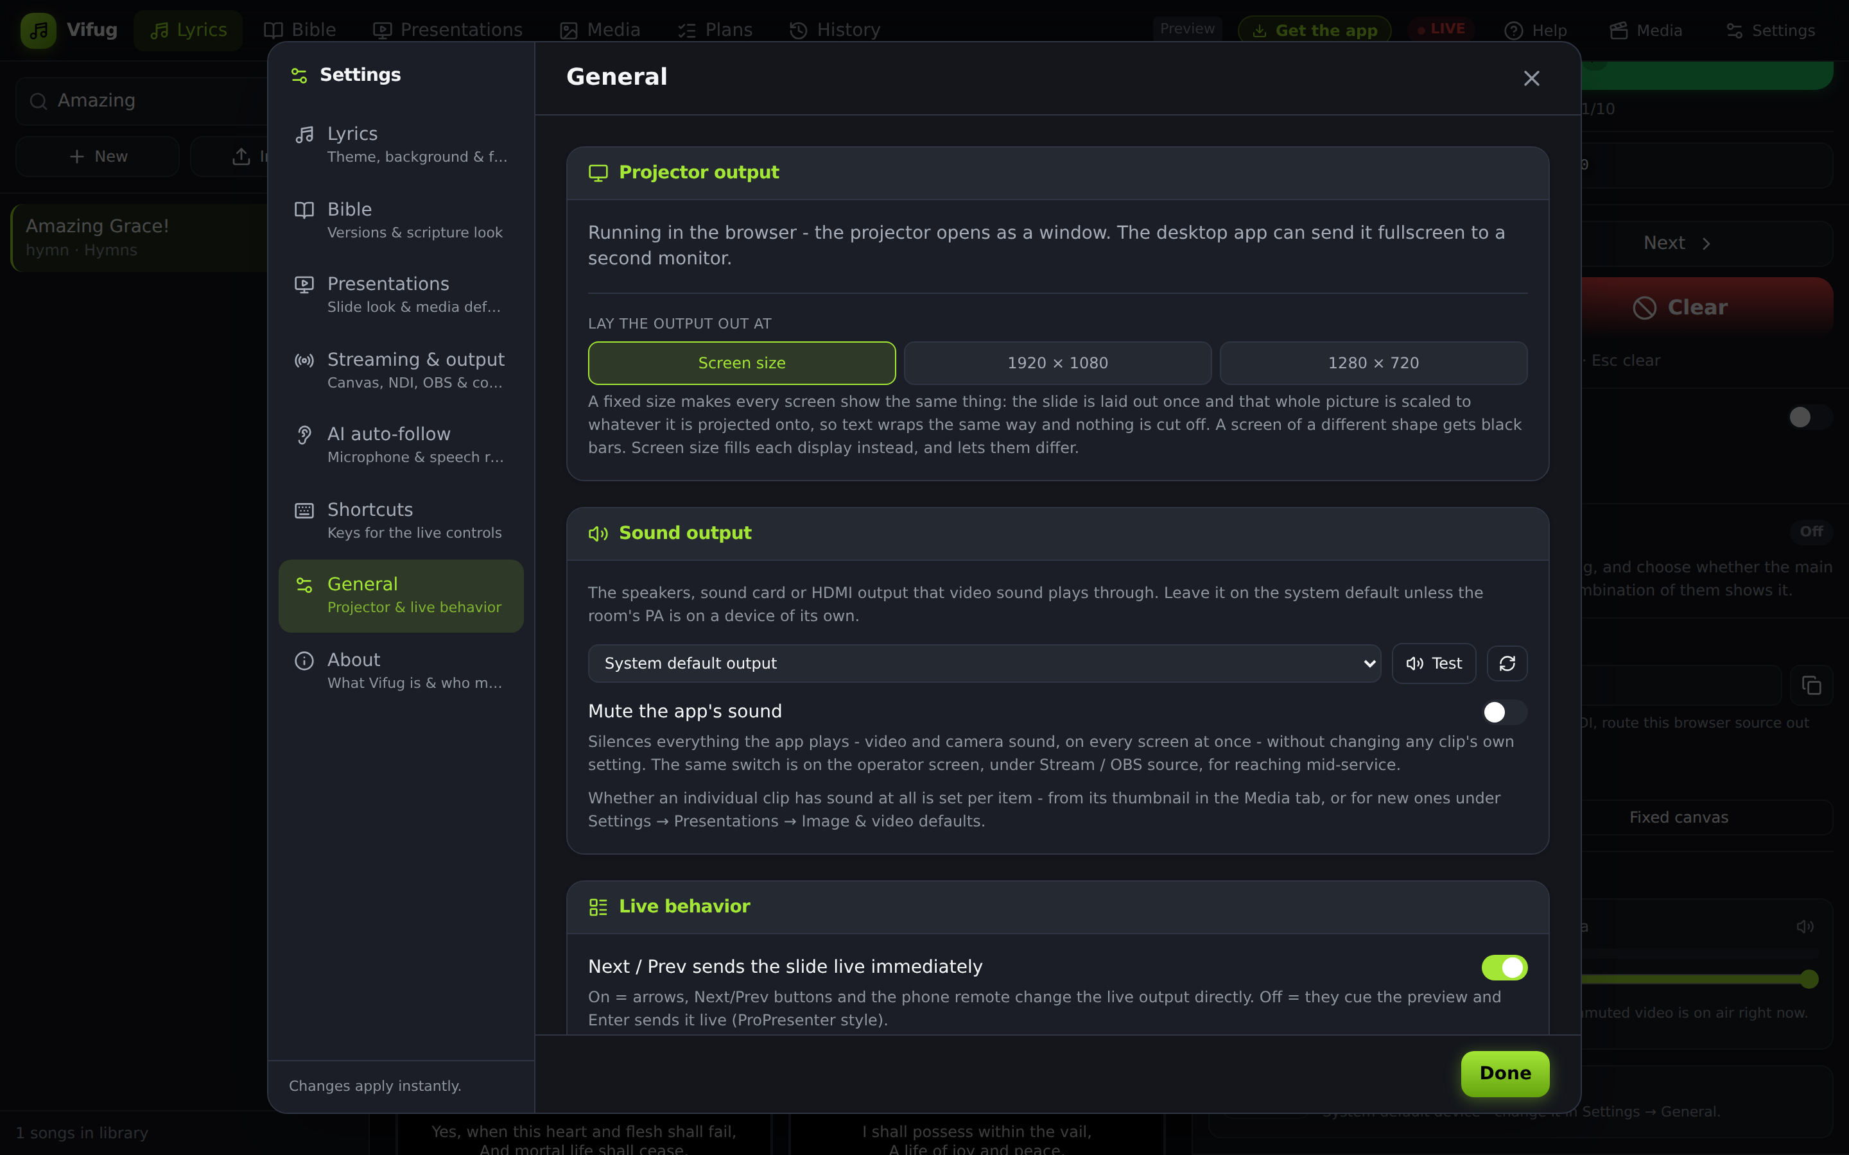Click the Bible book icon in sidebar

(x=304, y=210)
